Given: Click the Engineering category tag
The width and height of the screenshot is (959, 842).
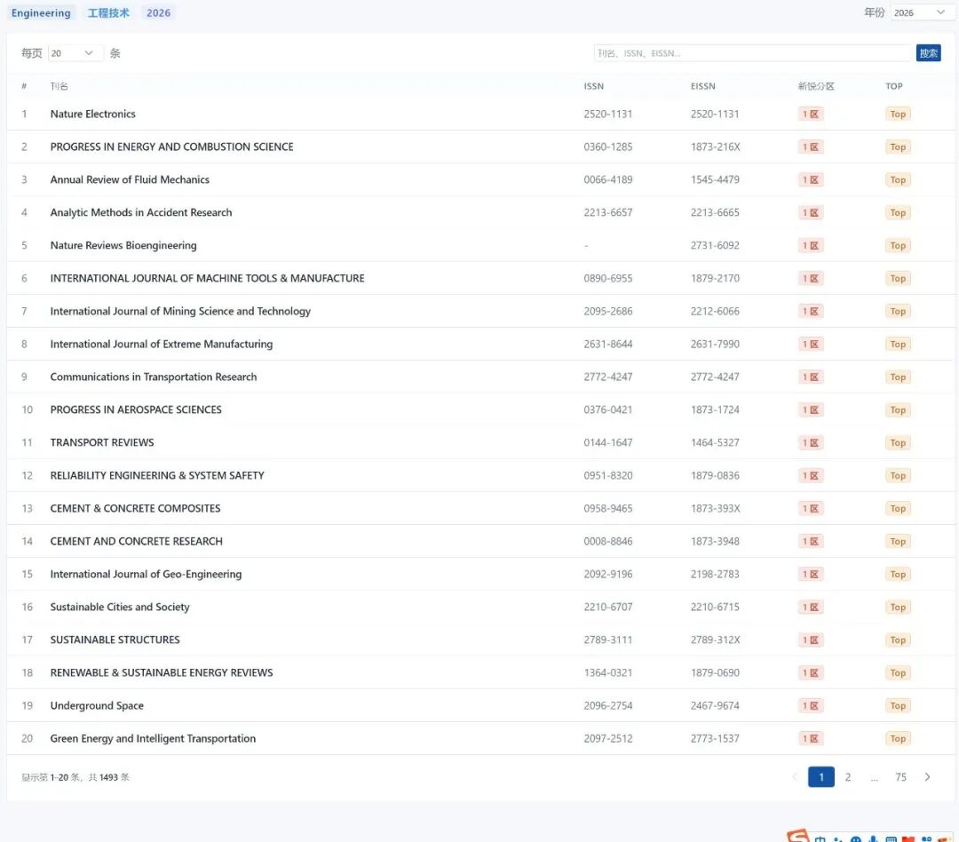Looking at the screenshot, I should (x=41, y=13).
